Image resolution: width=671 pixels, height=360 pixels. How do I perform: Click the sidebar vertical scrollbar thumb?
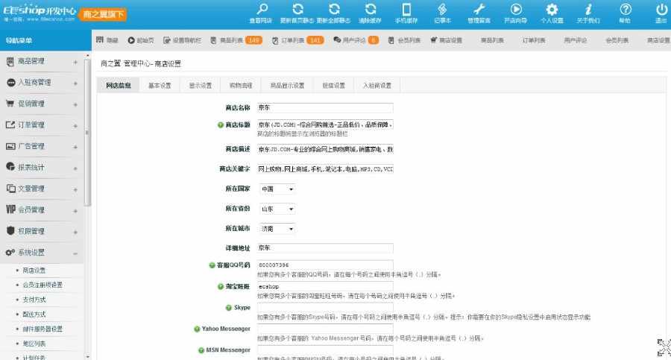tap(88, 133)
